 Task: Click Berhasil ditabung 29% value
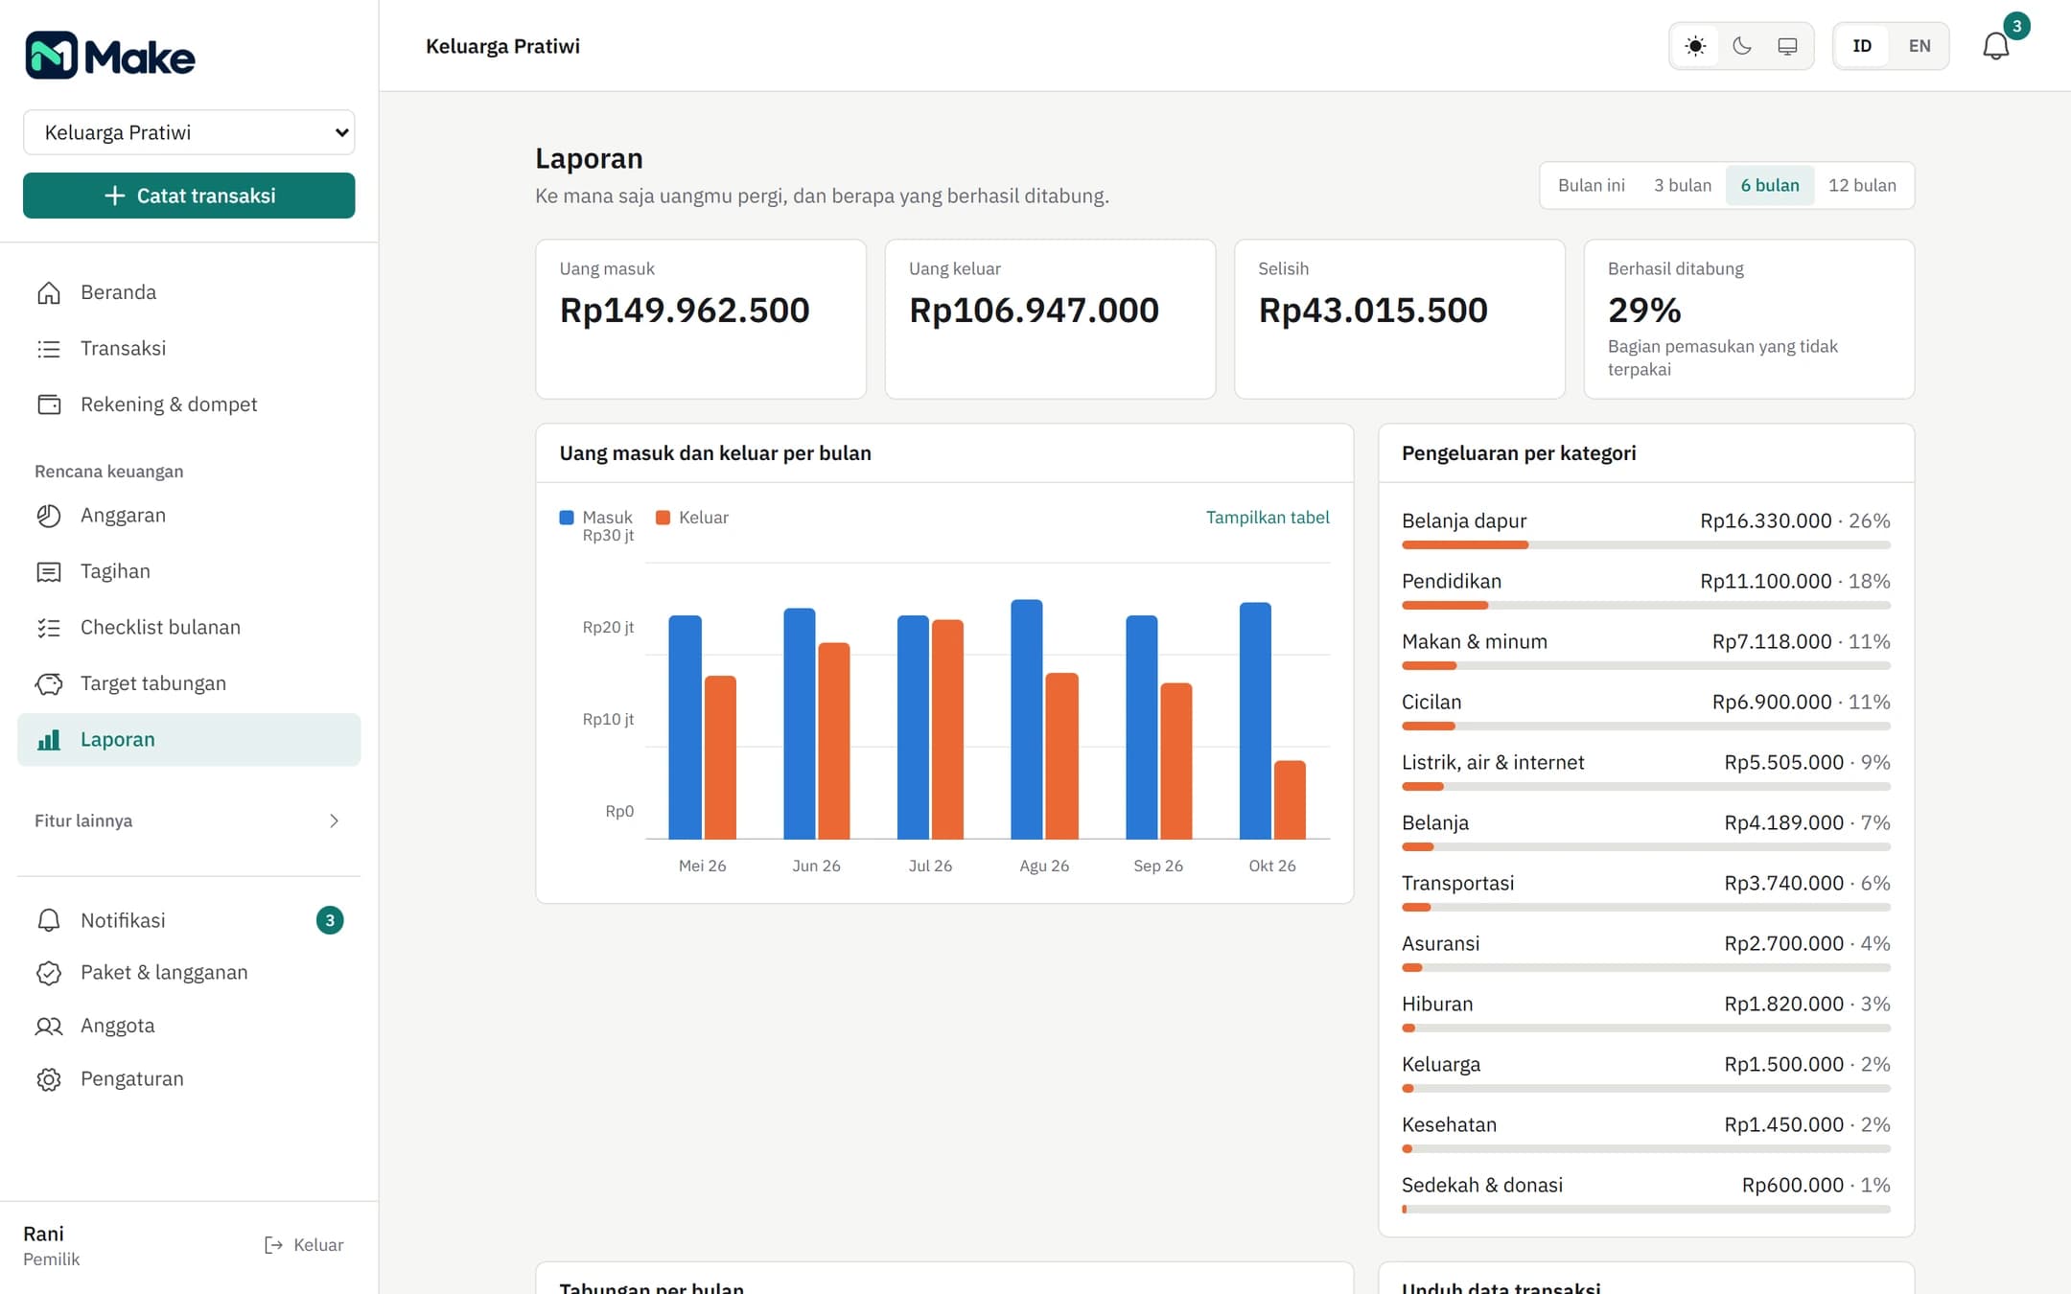(1644, 310)
